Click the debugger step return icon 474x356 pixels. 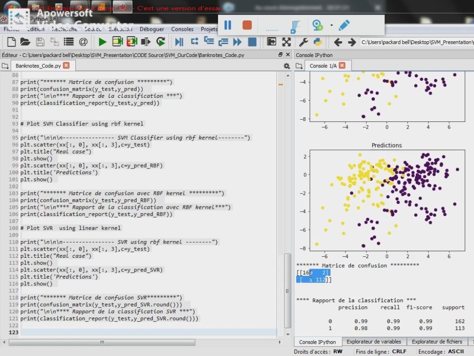(223, 42)
